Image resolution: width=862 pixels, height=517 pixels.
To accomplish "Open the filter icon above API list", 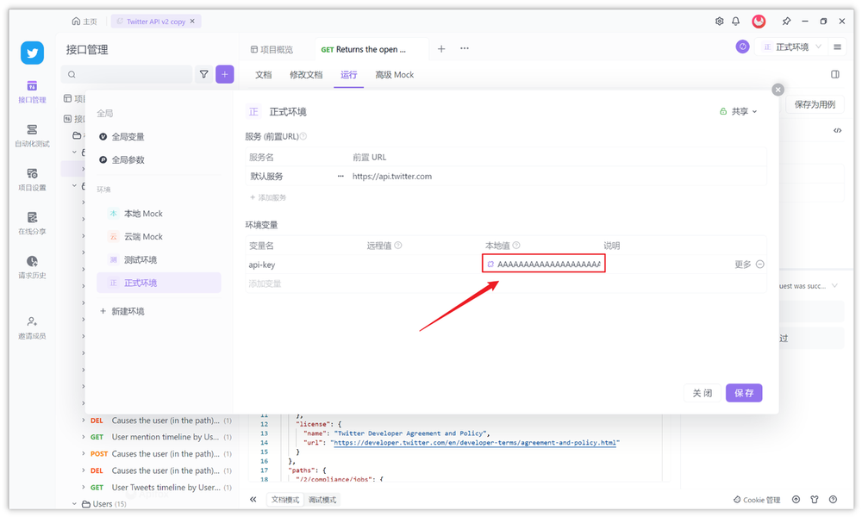I will 203,74.
